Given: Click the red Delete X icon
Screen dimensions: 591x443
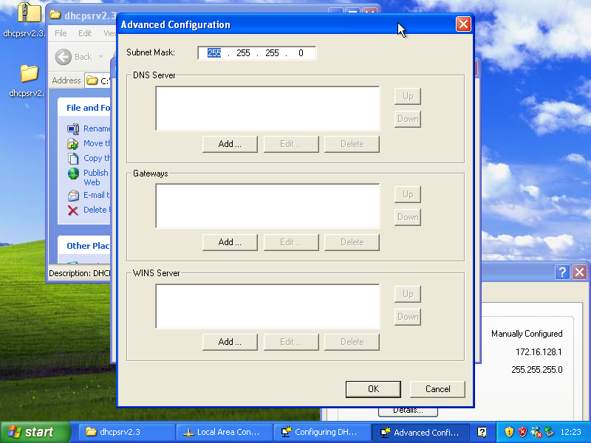Looking at the screenshot, I should click(x=73, y=210).
